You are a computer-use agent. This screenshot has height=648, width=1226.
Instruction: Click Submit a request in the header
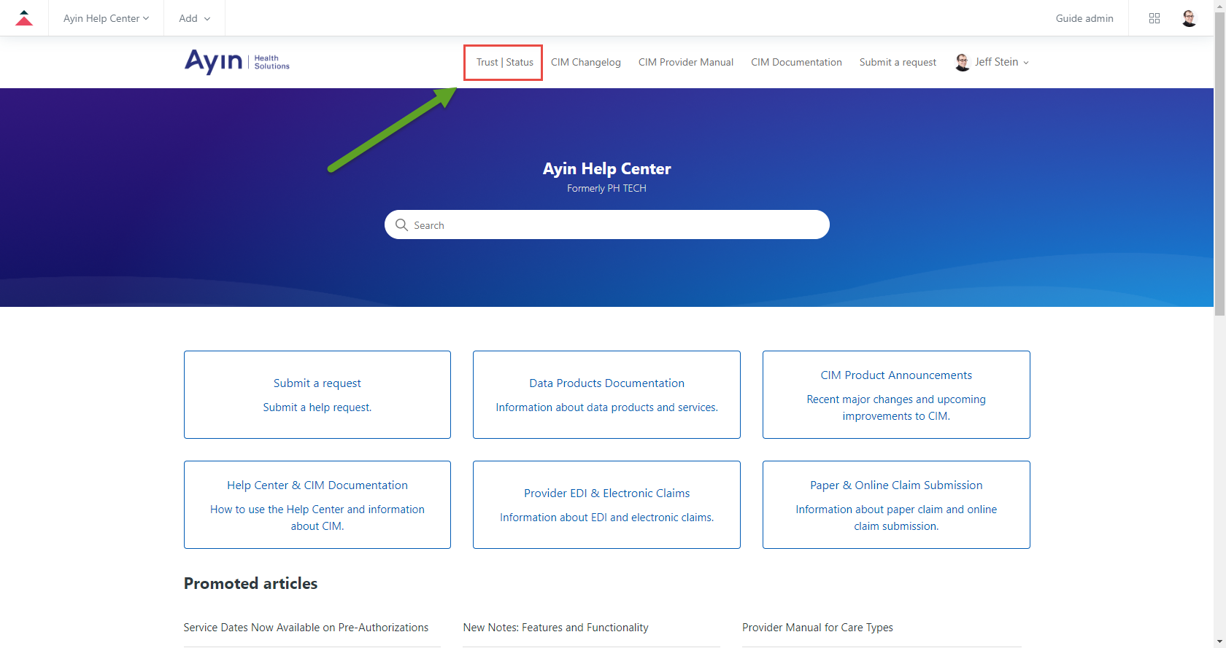(x=898, y=62)
